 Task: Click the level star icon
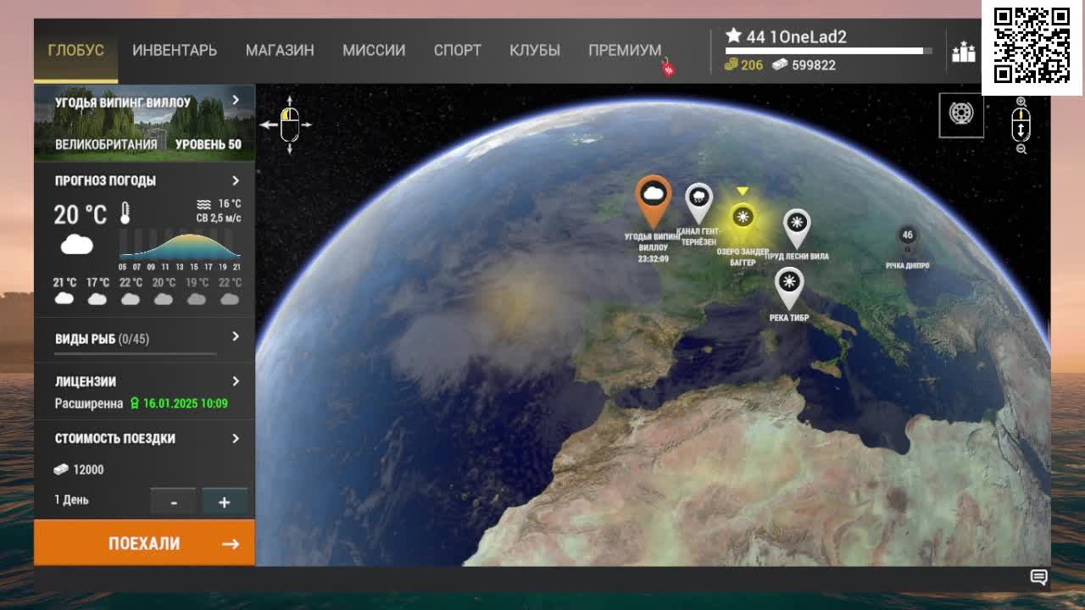pos(733,36)
